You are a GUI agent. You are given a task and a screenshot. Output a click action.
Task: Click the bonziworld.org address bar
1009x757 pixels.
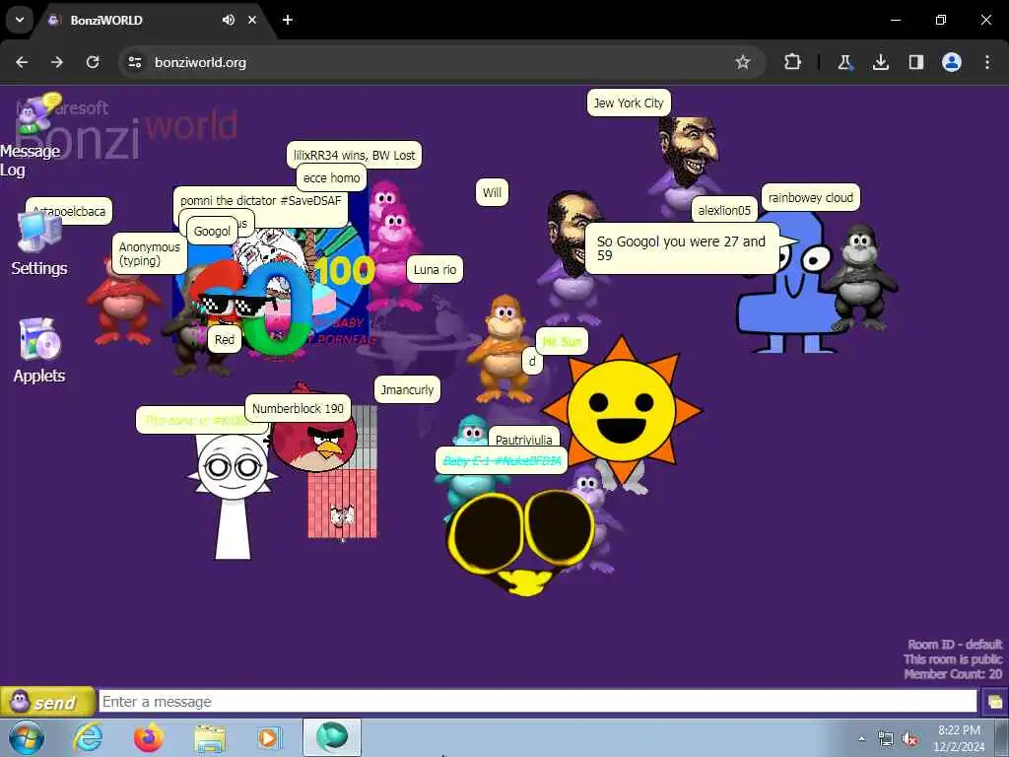[440, 62]
